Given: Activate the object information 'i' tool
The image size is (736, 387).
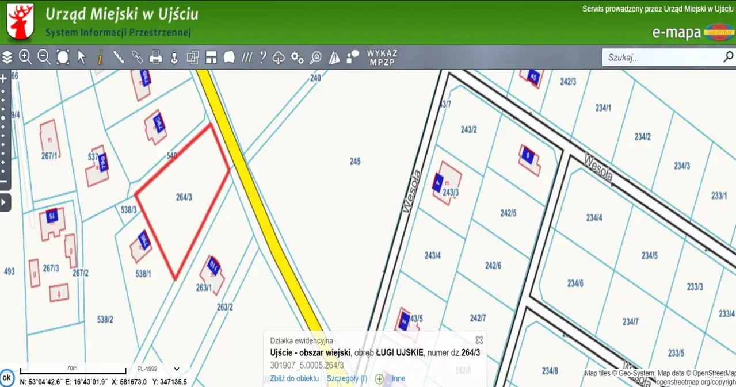Looking at the screenshot, I should point(100,57).
